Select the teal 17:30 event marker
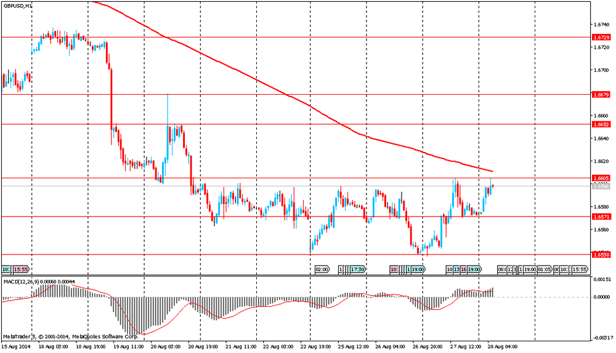Image resolution: width=616 pixels, height=353 pixels. (357, 269)
